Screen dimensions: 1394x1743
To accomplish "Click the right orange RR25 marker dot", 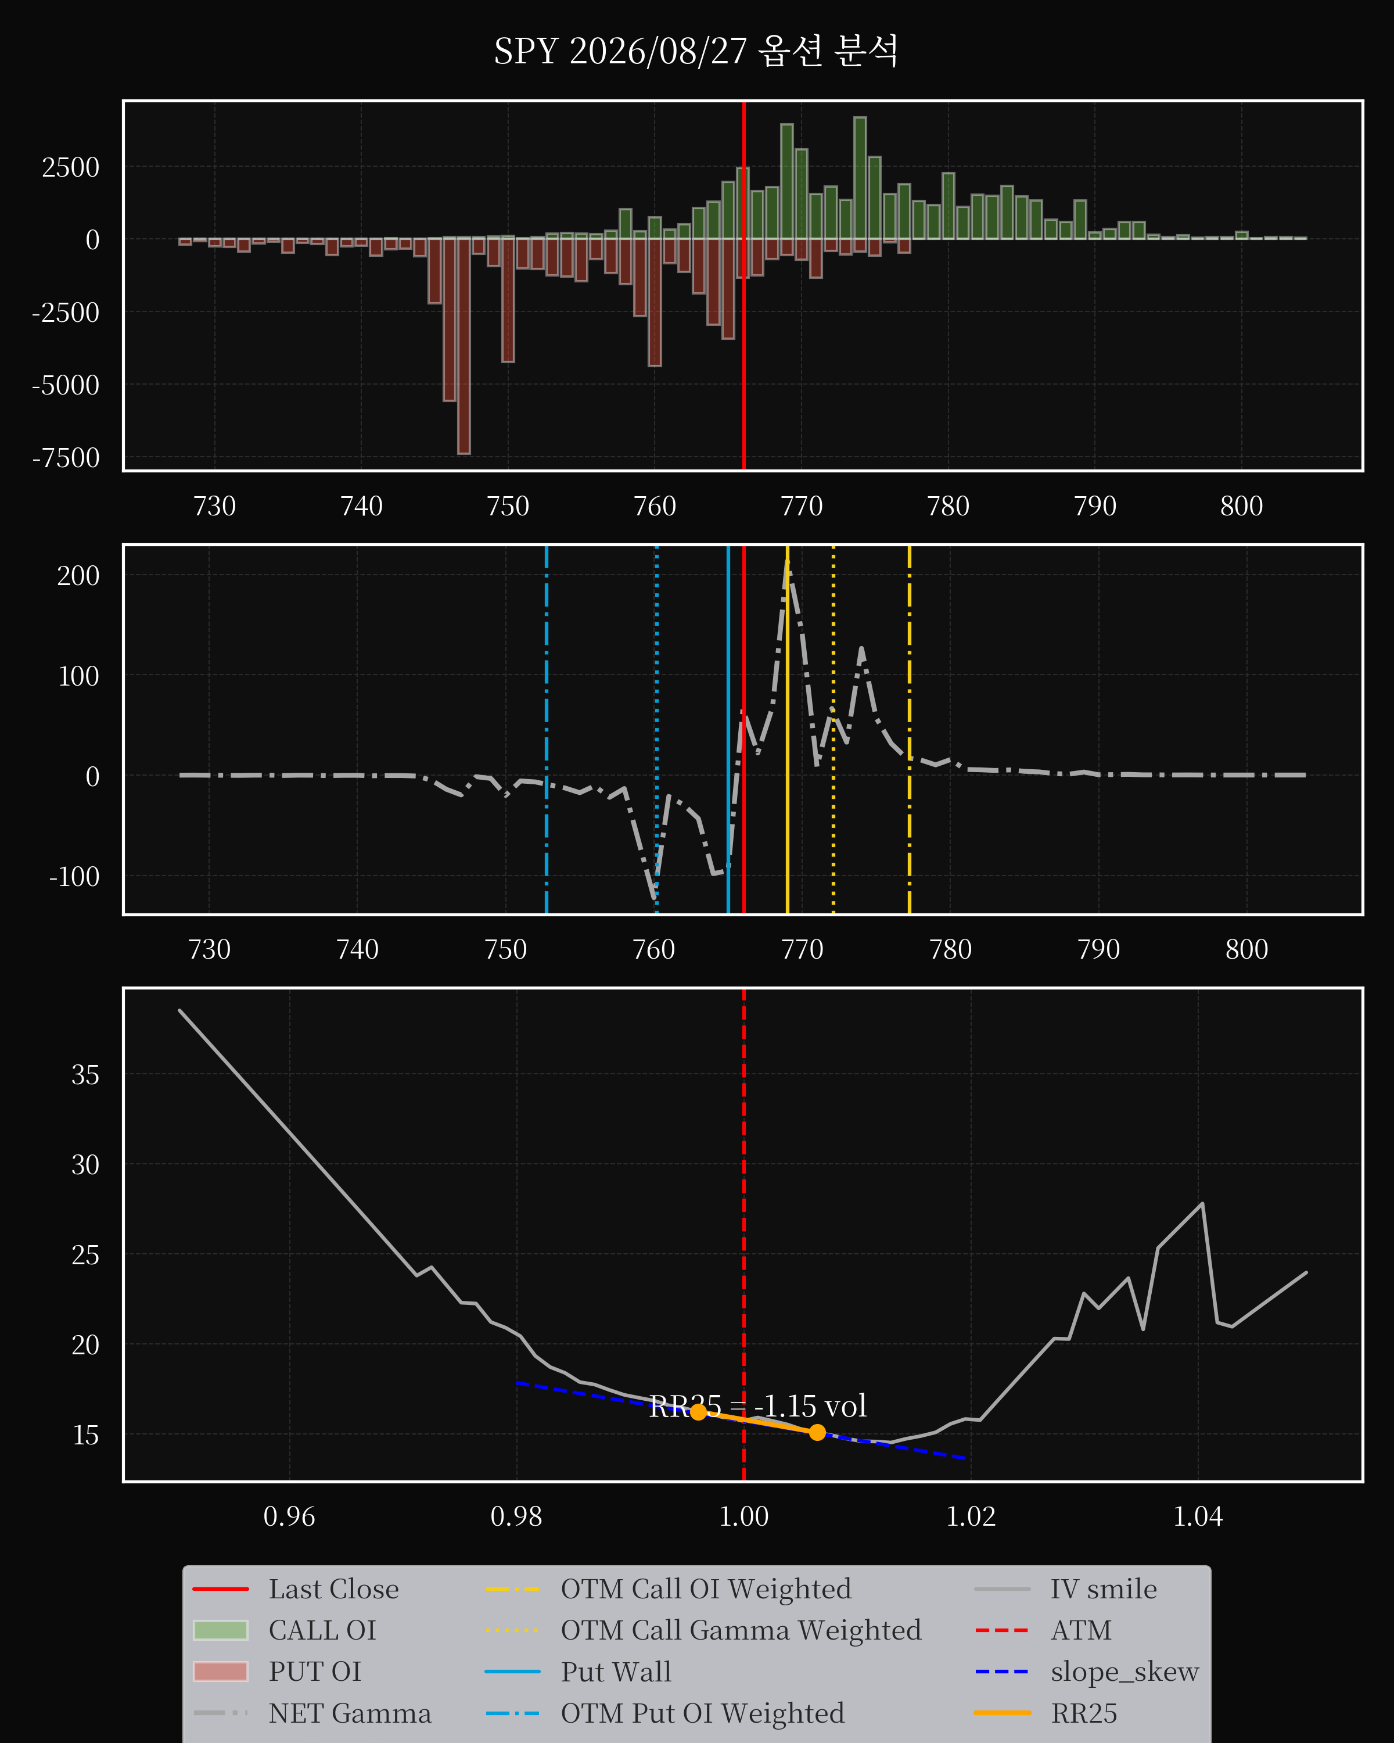I will tap(817, 1433).
